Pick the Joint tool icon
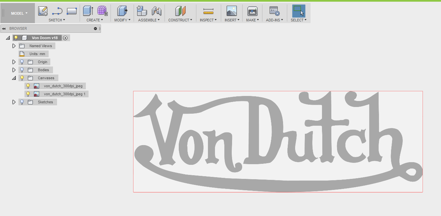 pyautogui.click(x=157, y=11)
